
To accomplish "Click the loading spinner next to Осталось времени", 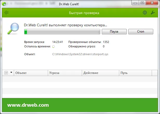I will [54, 47].
